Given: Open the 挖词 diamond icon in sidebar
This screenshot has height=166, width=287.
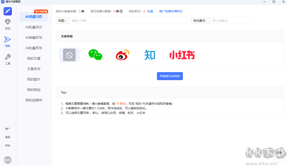Looking at the screenshot, I should 8,24.
